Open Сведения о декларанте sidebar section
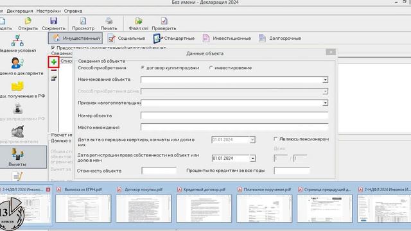This screenshot has height=231, width=411. 17,66
